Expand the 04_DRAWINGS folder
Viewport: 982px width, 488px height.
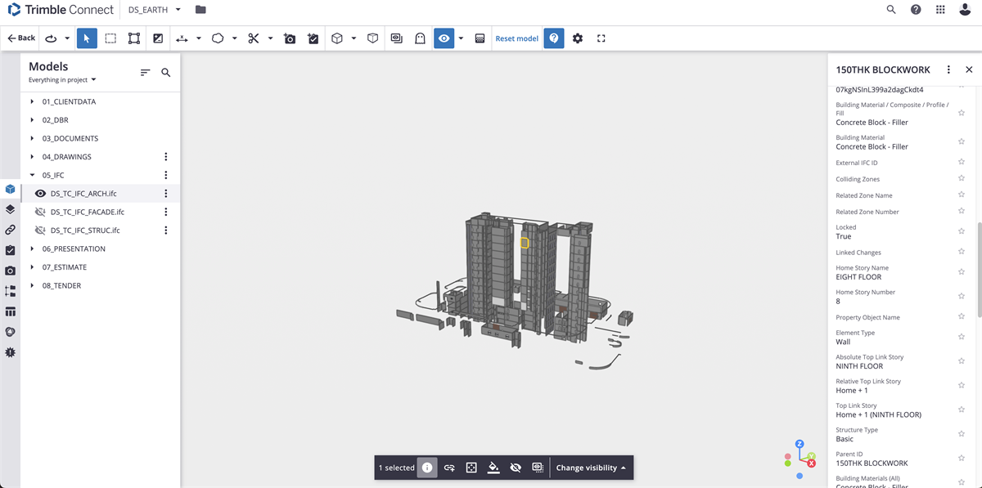(32, 157)
